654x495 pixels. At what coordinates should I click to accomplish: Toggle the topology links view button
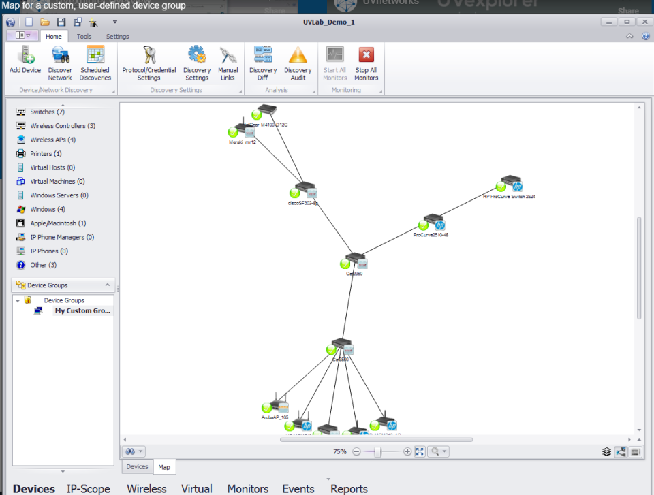click(621, 451)
